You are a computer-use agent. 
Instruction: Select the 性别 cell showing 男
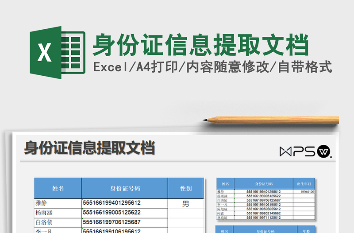(x=185, y=204)
